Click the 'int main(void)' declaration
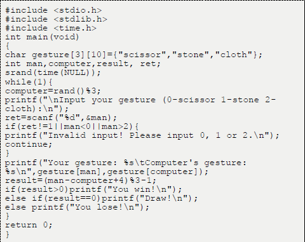This screenshot has height=242, width=305. pos(42,37)
